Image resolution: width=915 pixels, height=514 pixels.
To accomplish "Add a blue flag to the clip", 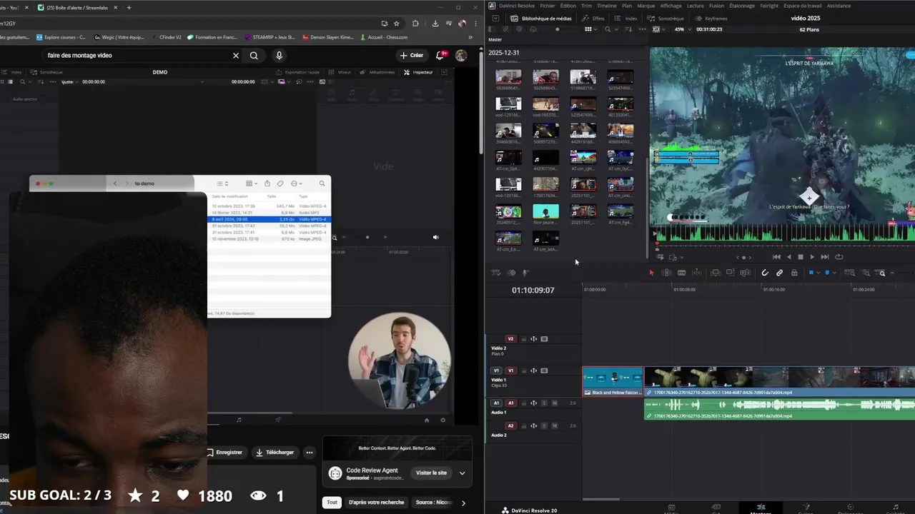I will 811,273.
